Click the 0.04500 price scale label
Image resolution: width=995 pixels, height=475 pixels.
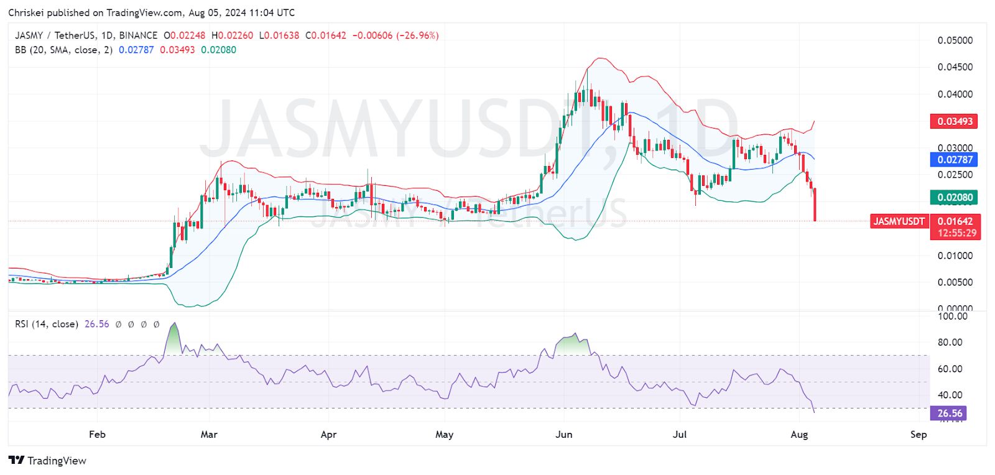click(x=955, y=67)
